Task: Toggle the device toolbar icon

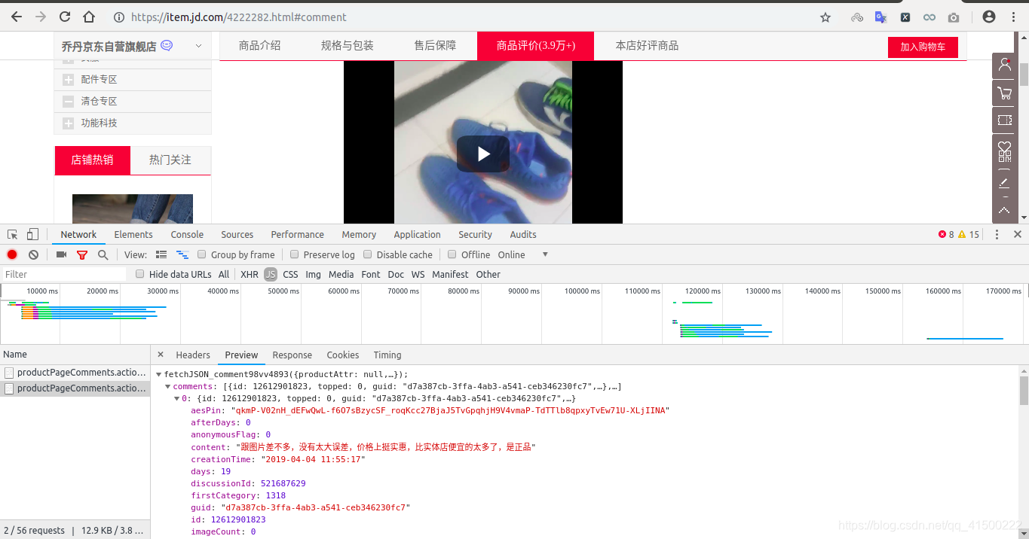Action: [32, 234]
